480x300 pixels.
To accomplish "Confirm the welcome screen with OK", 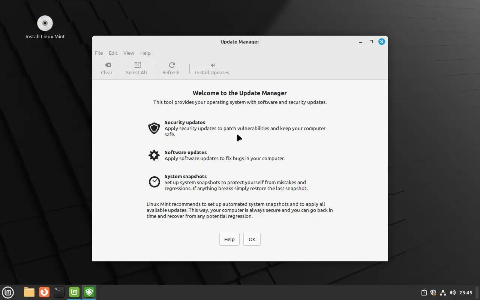I will pos(252,239).
